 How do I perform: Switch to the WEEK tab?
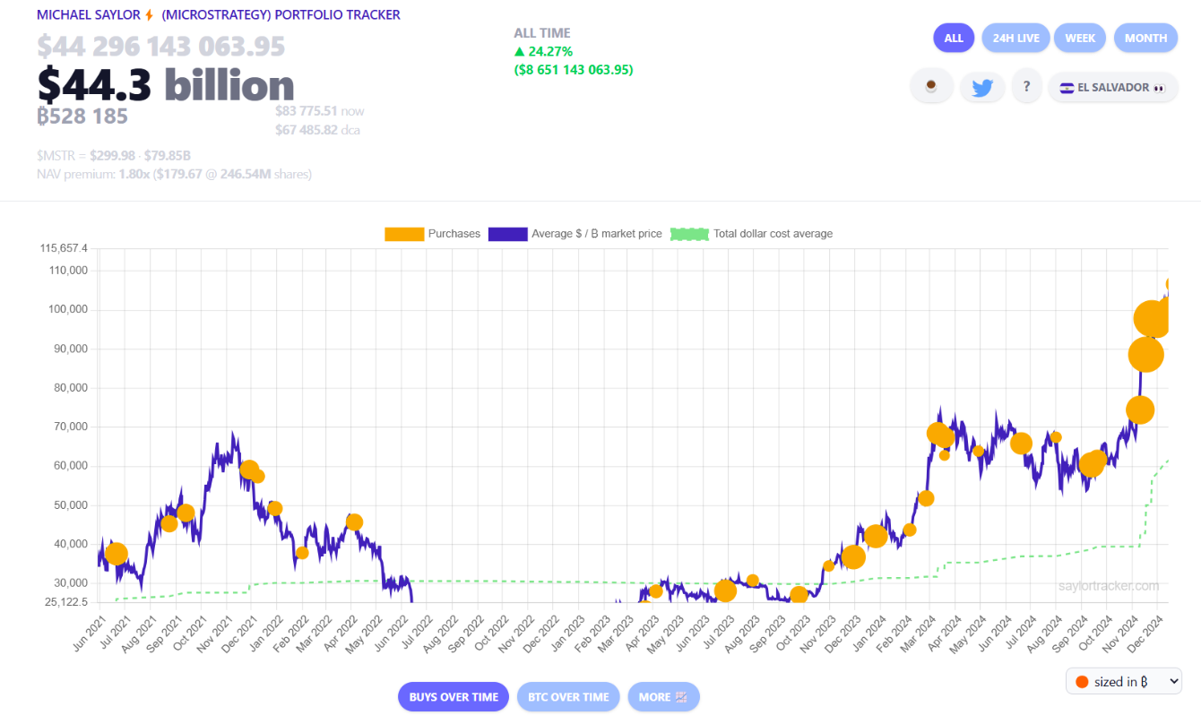pos(1080,38)
